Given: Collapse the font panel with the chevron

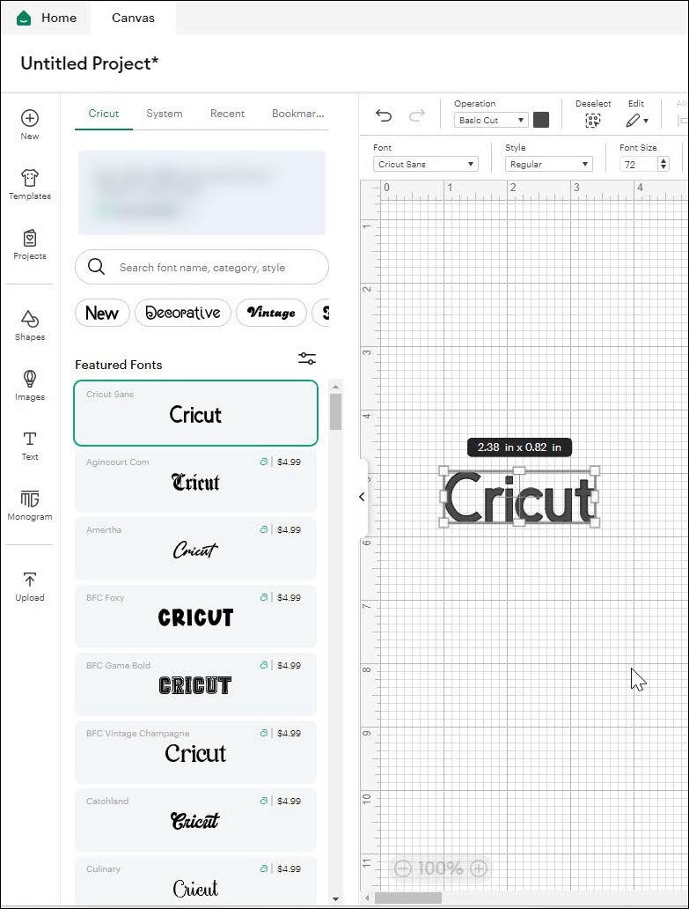Looking at the screenshot, I should tap(362, 497).
